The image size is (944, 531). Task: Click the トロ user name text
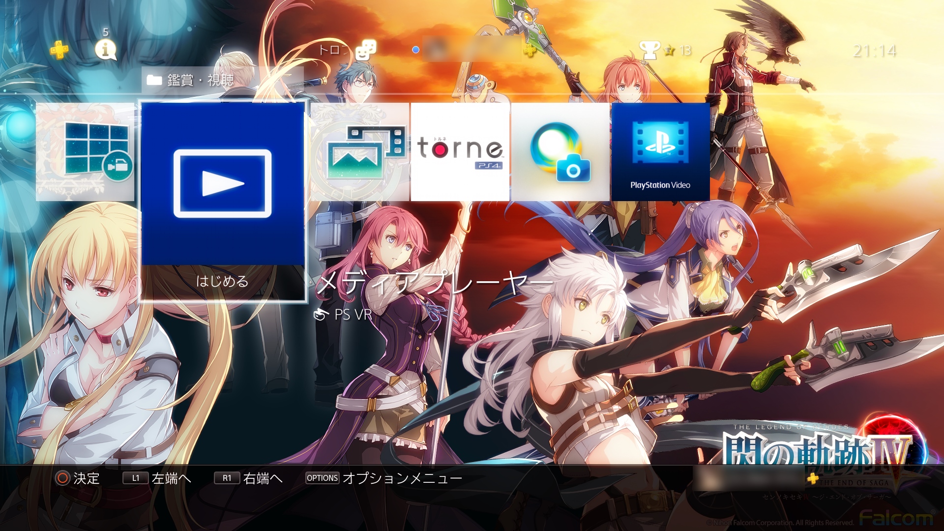[333, 50]
